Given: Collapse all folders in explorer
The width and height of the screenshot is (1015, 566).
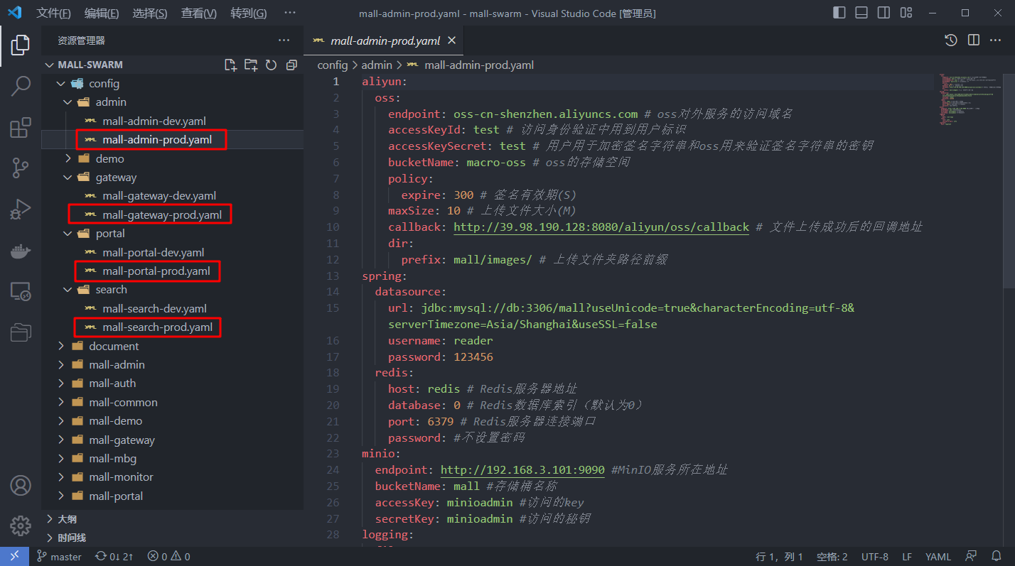Looking at the screenshot, I should [x=291, y=65].
